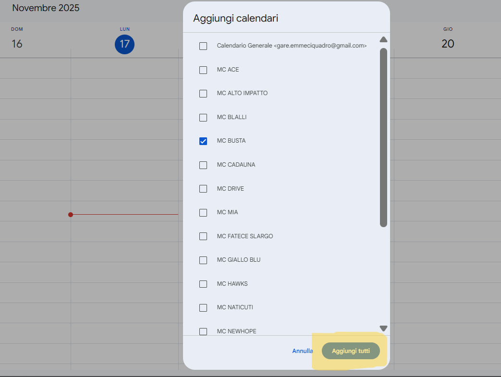
Task: Check the MC CADAUNA checkbox
Action: (203, 165)
